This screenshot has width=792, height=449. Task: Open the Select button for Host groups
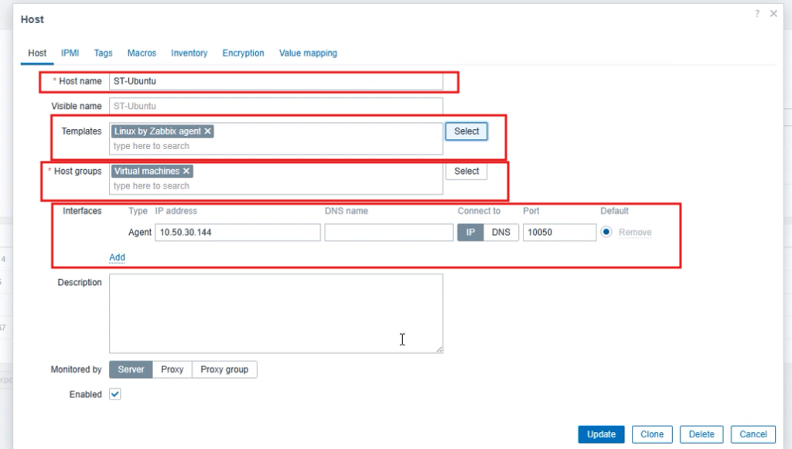tap(466, 172)
